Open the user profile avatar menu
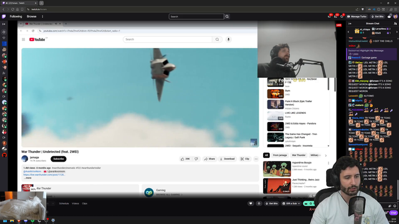Screen dimensions: 399x224 [x=395, y=17]
